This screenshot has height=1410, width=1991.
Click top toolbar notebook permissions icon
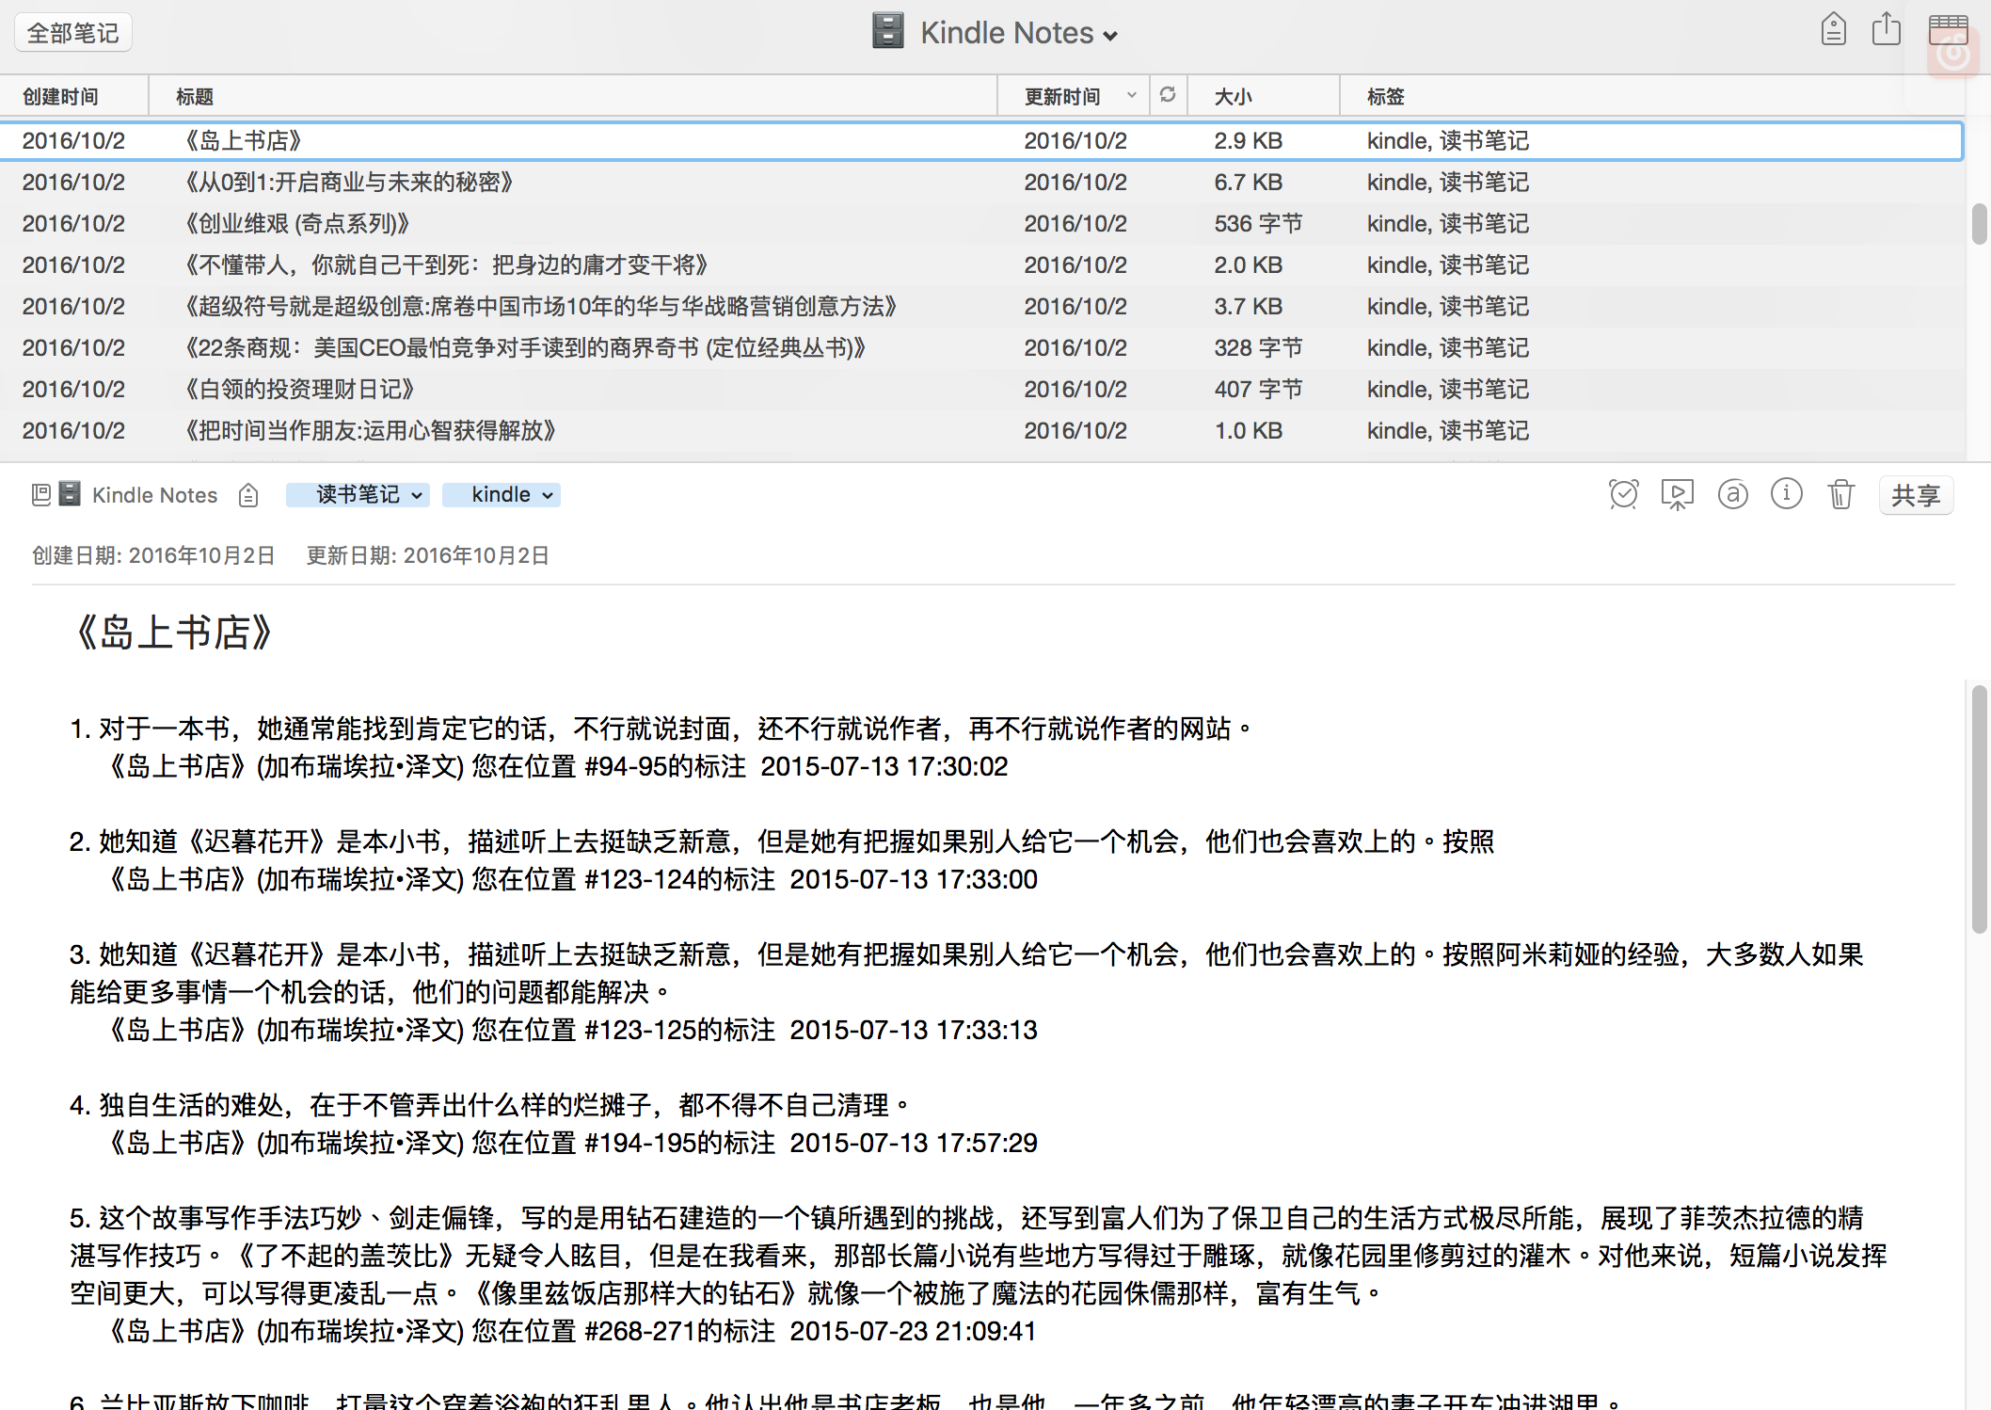point(1833,30)
